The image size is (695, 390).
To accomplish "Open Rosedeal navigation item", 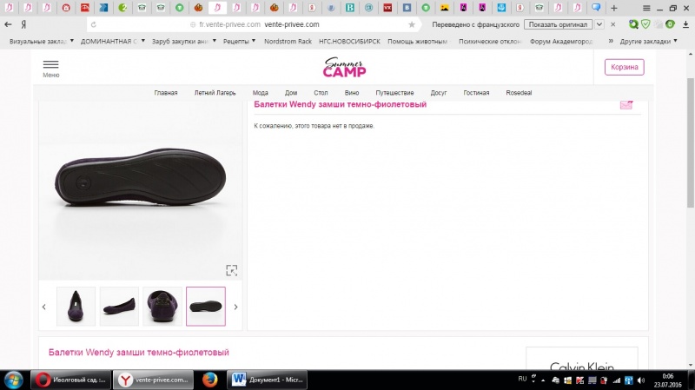I will click(x=519, y=93).
